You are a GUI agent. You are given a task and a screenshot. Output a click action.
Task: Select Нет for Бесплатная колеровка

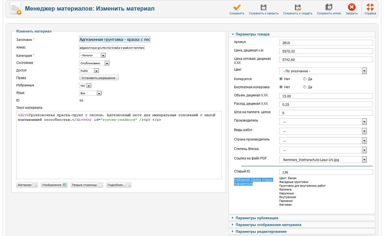coord(281,87)
